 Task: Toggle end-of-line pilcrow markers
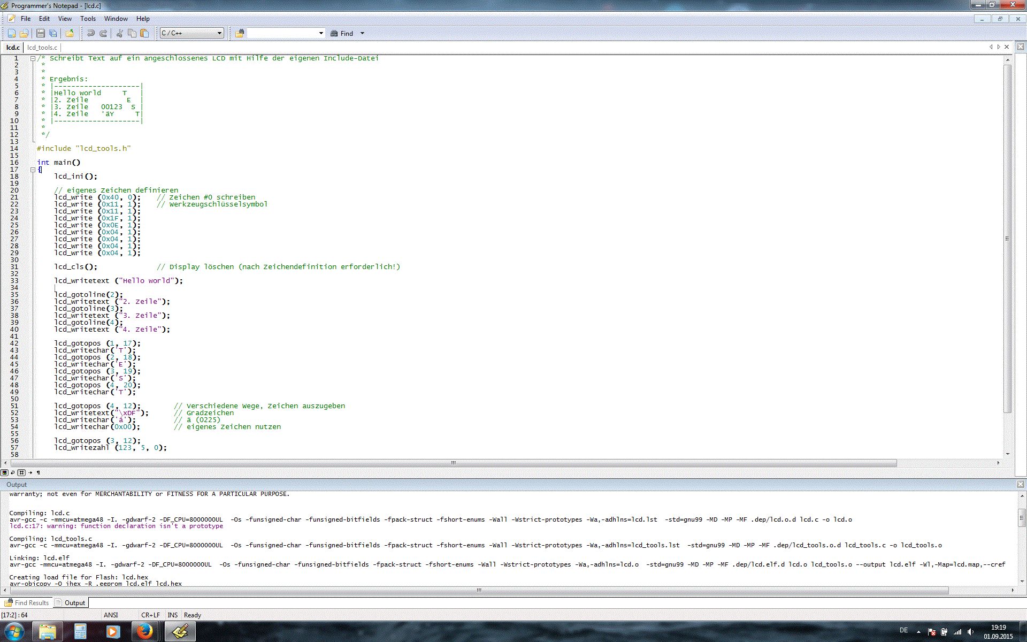(x=39, y=473)
